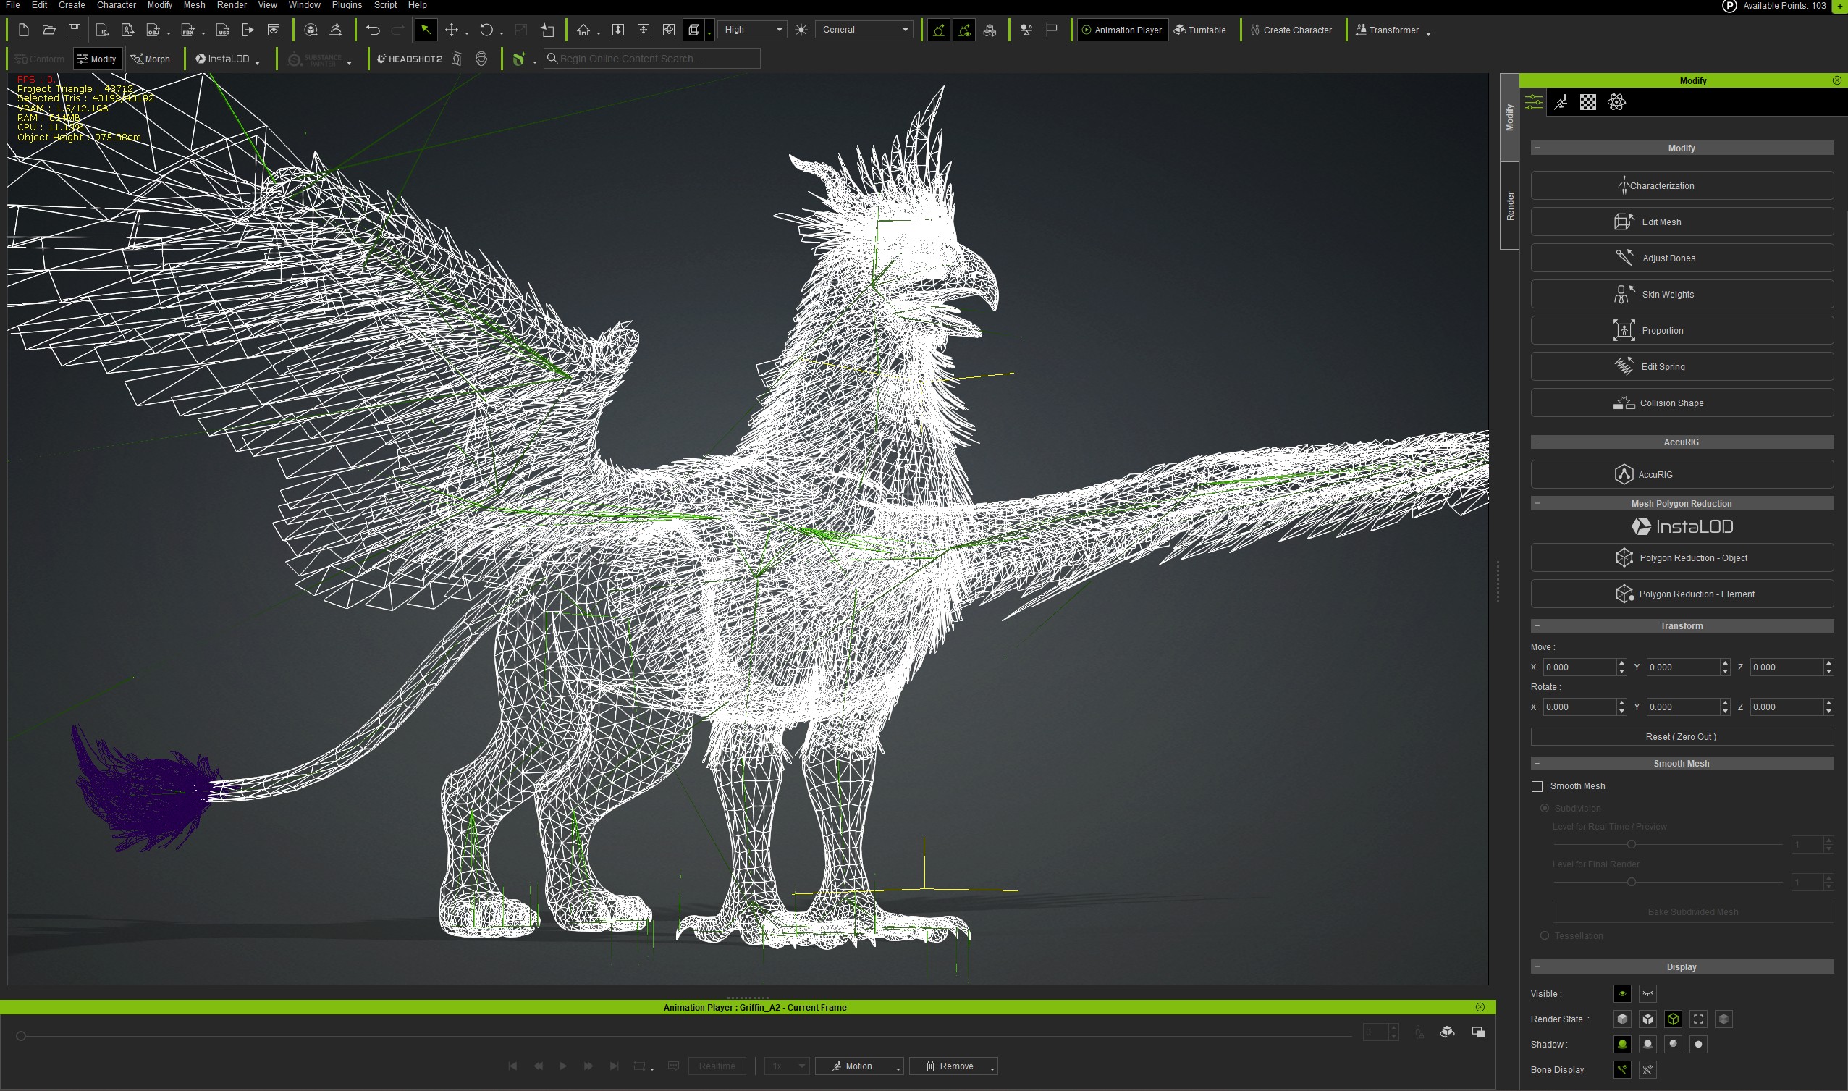Click the Home camera view icon
This screenshot has height=1091, width=1848.
click(x=583, y=30)
